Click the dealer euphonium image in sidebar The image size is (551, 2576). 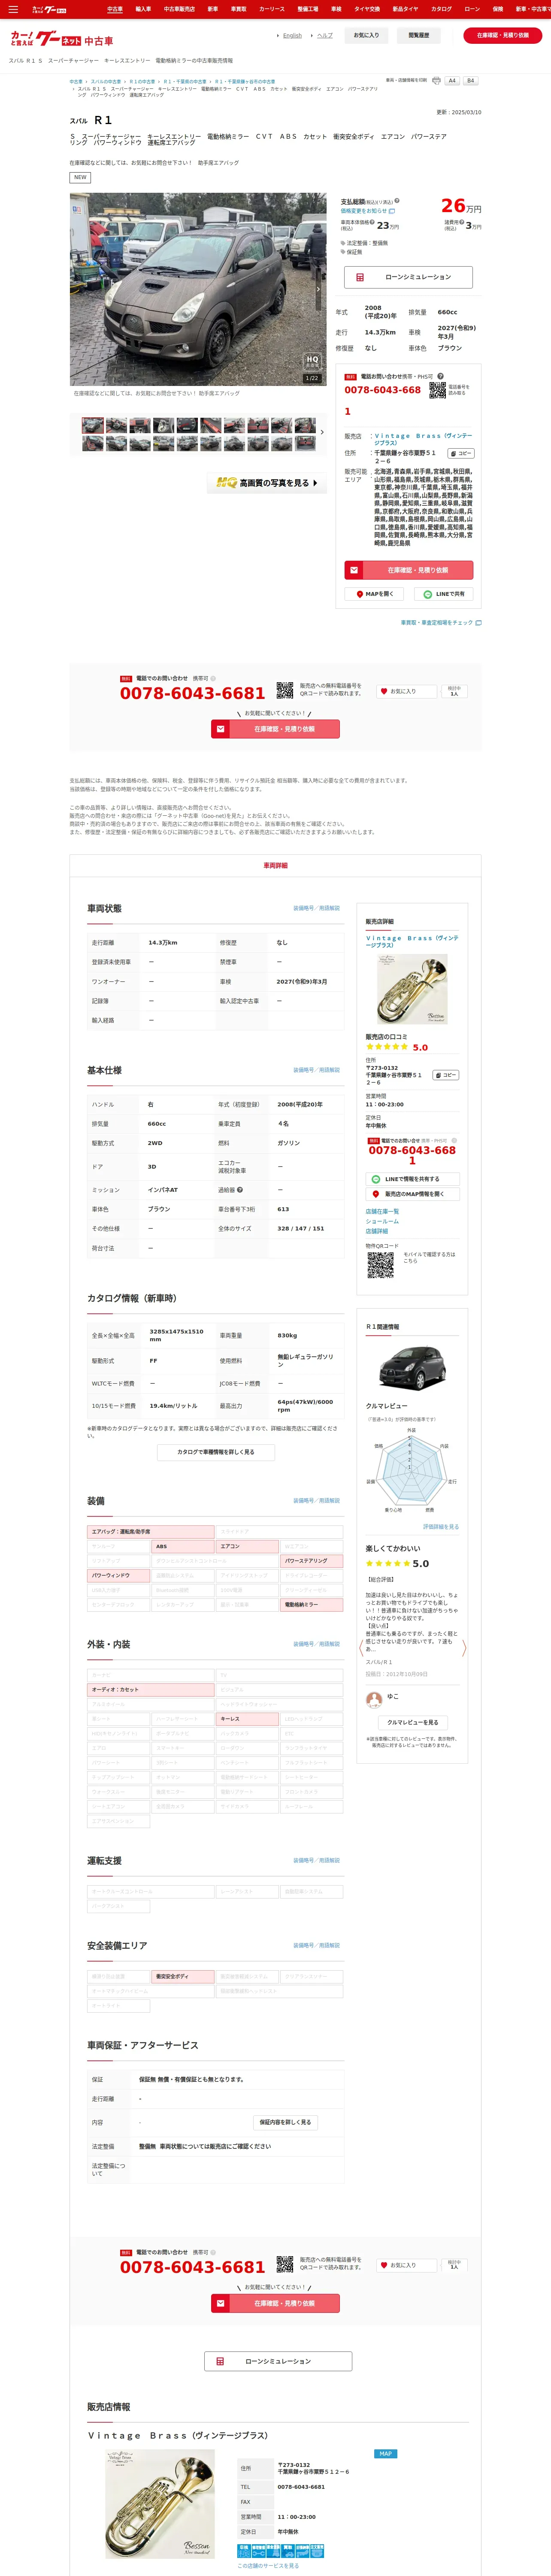point(412,989)
